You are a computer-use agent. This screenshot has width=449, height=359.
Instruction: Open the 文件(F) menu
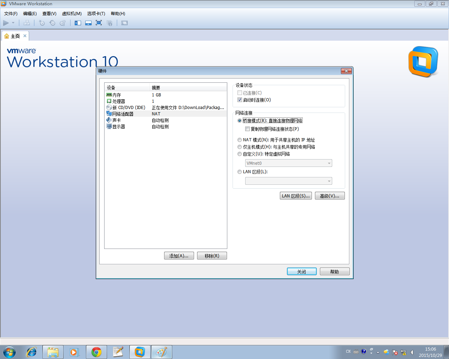pyautogui.click(x=11, y=14)
